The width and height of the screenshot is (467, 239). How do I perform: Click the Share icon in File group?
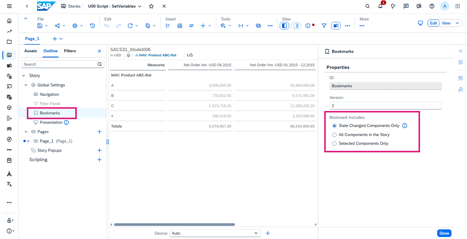click(x=57, y=26)
